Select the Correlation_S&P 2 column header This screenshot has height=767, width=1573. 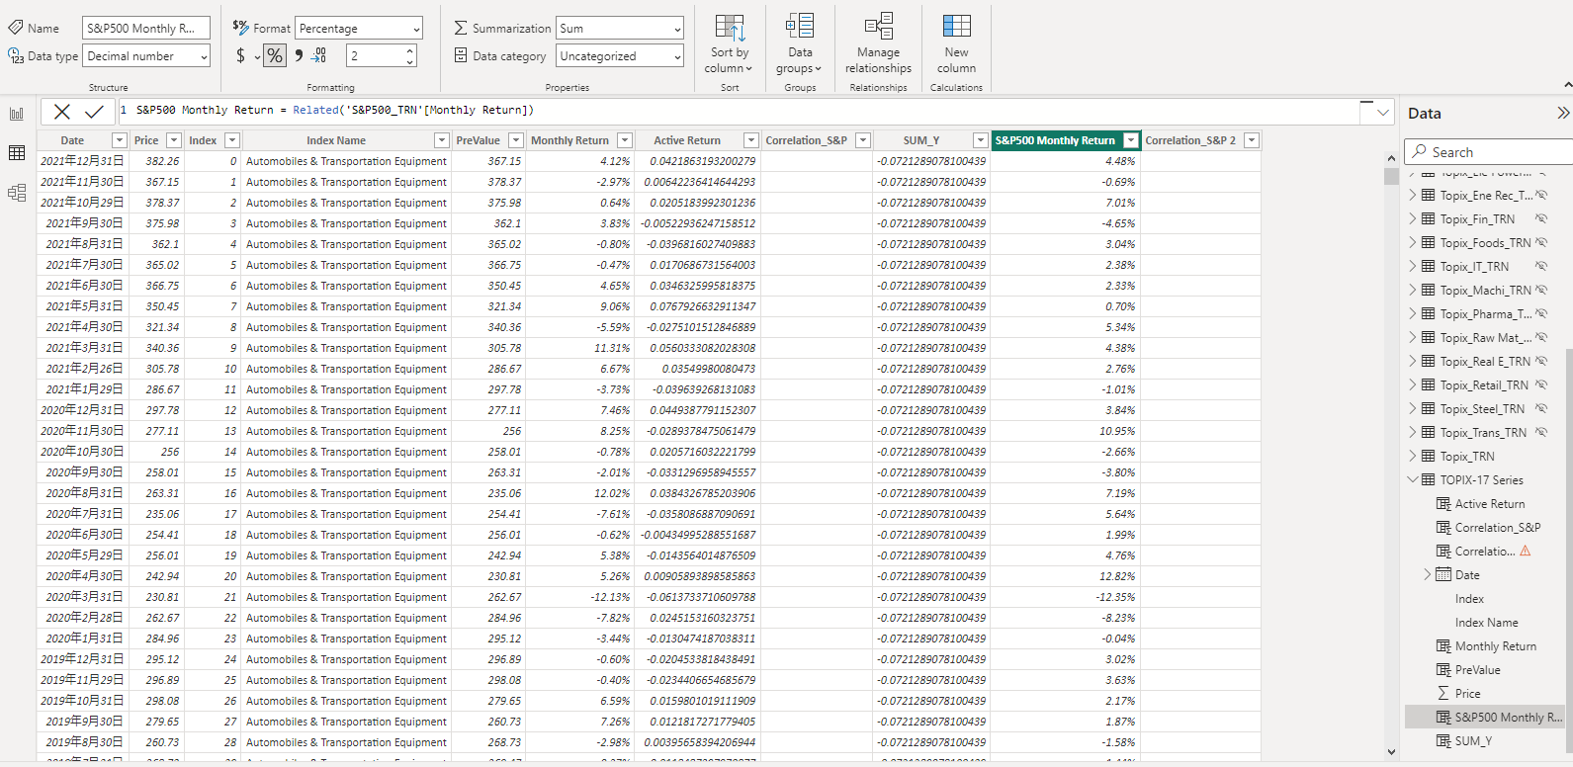[1190, 140]
